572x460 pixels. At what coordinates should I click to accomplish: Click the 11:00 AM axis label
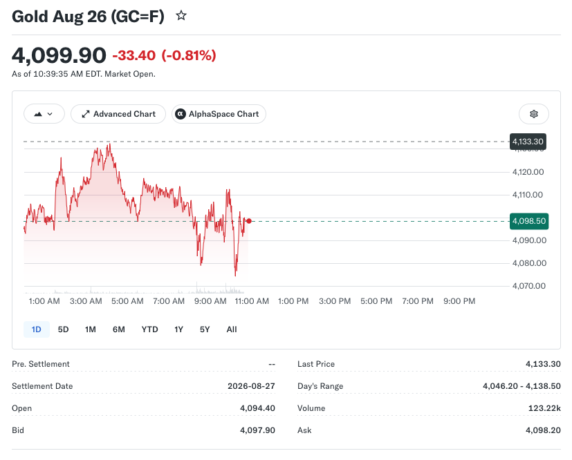252,301
